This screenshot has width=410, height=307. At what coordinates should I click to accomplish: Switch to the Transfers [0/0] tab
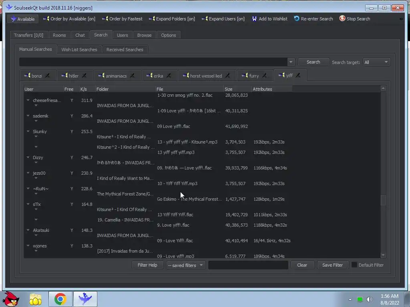pyautogui.click(x=28, y=35)
